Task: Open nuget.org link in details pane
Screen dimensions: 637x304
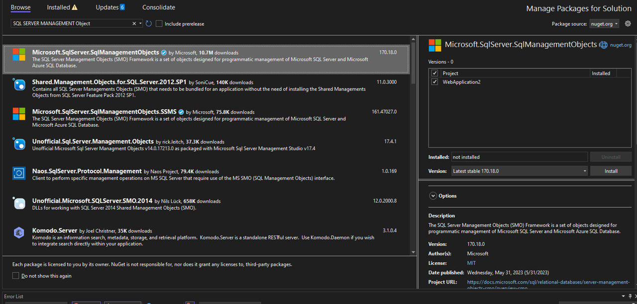Action: (x=621, y=45)
